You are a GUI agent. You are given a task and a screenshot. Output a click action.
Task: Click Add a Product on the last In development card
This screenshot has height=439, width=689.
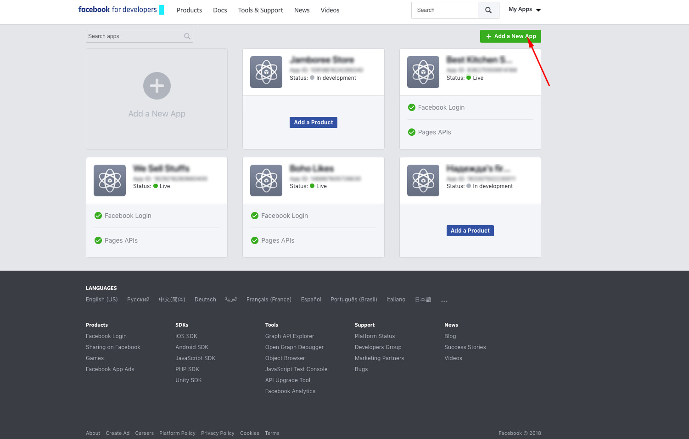point(470,231)
